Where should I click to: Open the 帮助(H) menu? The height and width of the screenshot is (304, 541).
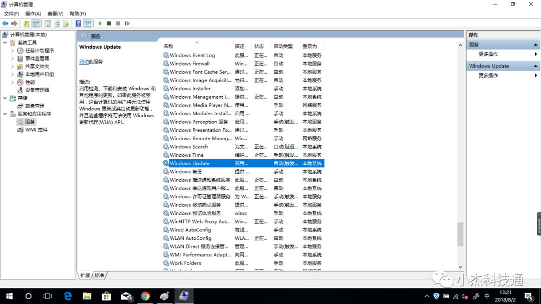[x=78, y=14]
